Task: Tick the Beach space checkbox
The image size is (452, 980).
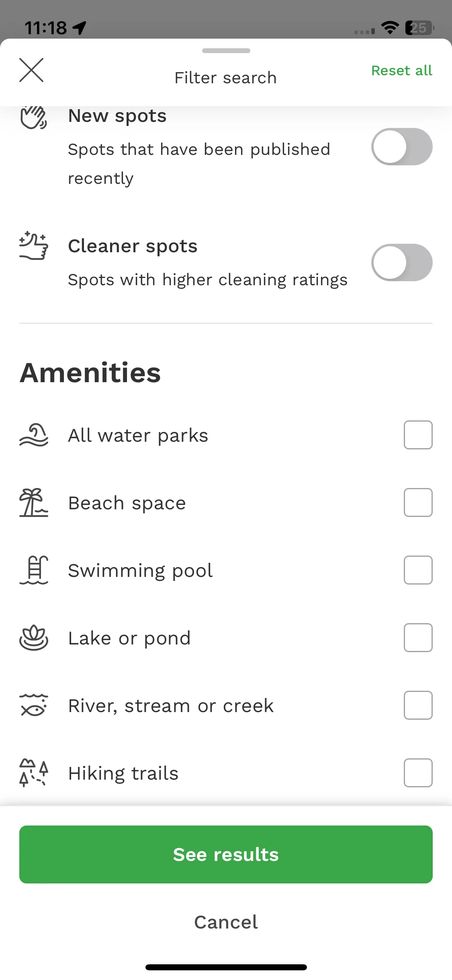Action: click(418, 502)
